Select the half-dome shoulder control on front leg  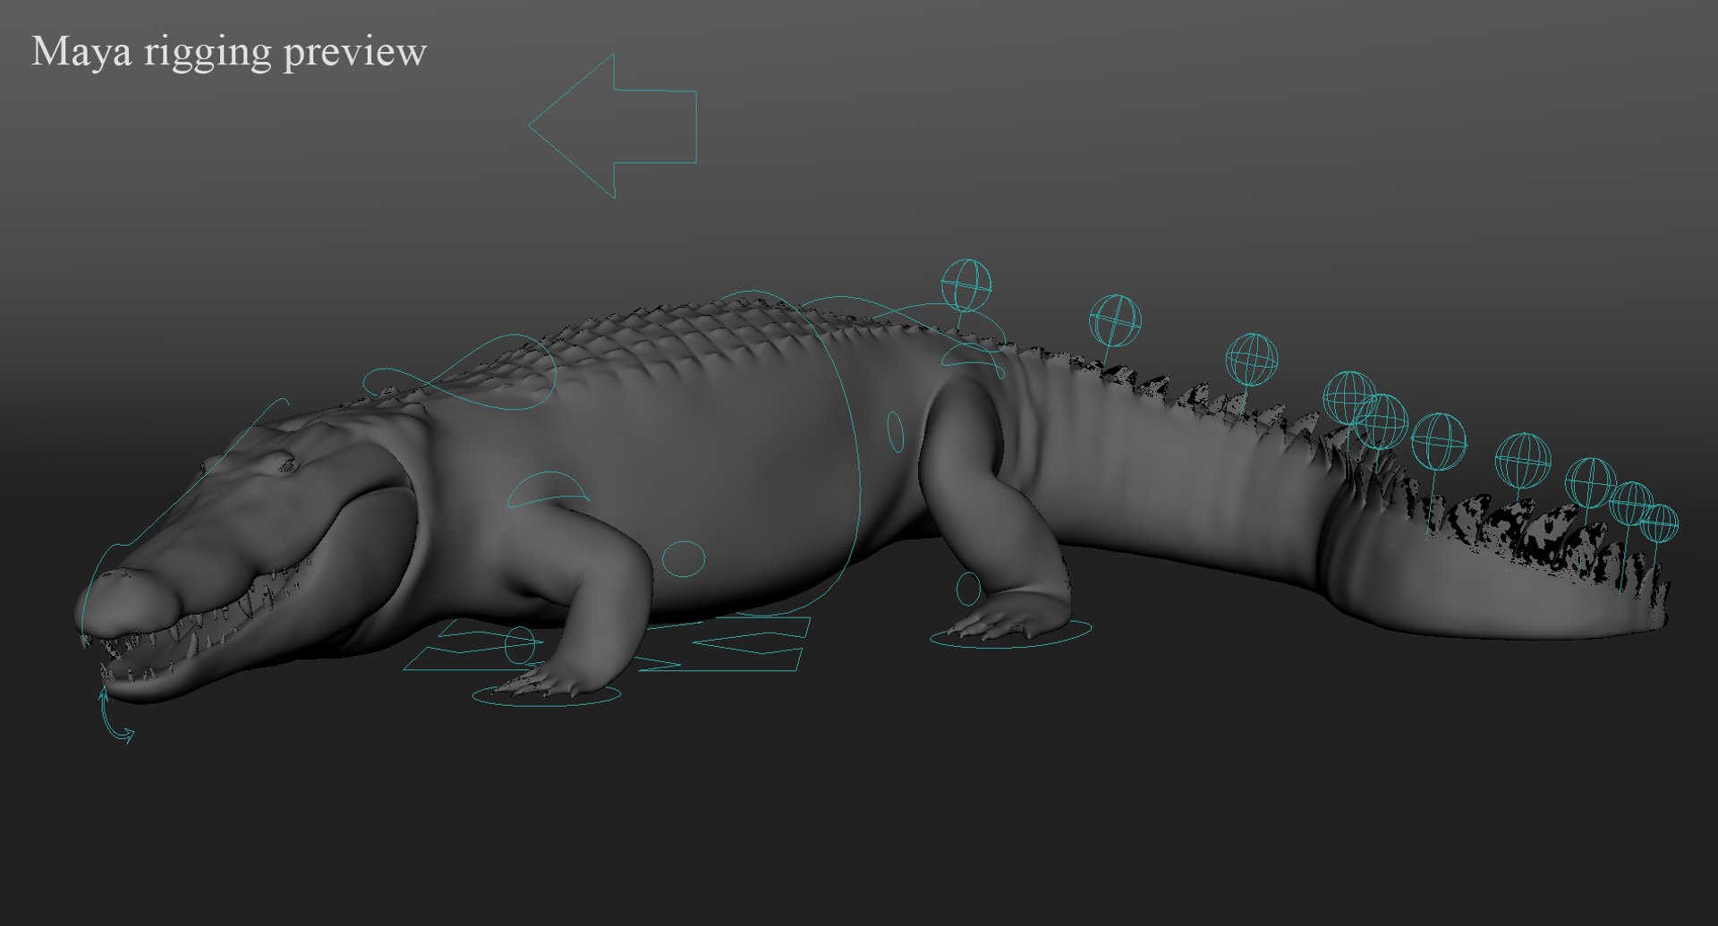coord(549,489)
